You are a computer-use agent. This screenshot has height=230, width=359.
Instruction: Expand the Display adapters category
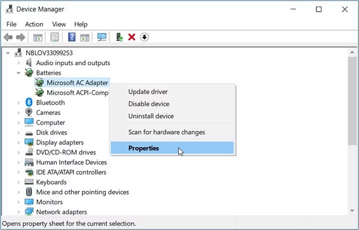click(18, 142)
